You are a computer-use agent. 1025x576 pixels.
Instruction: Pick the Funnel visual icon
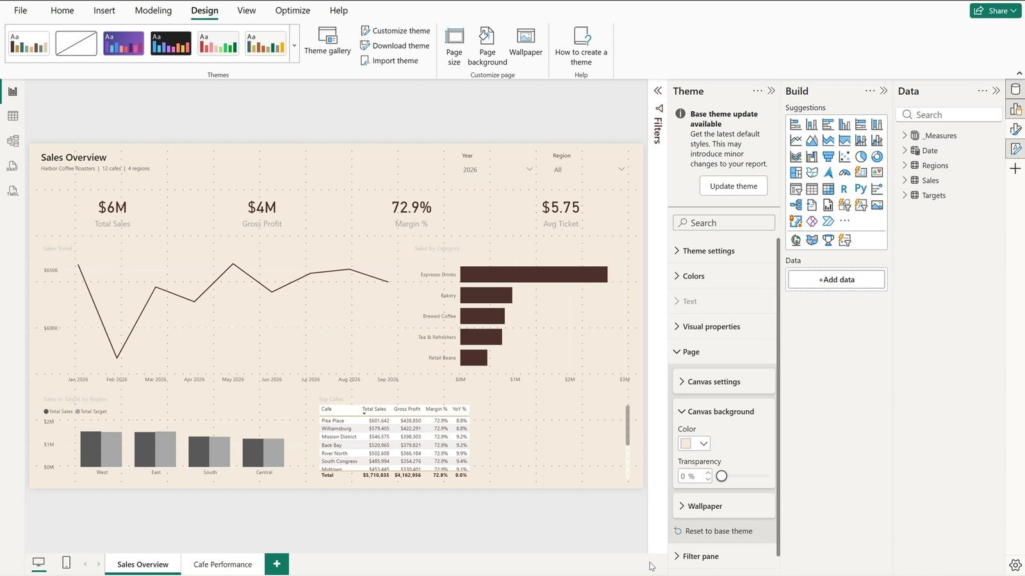click(828, 156)
